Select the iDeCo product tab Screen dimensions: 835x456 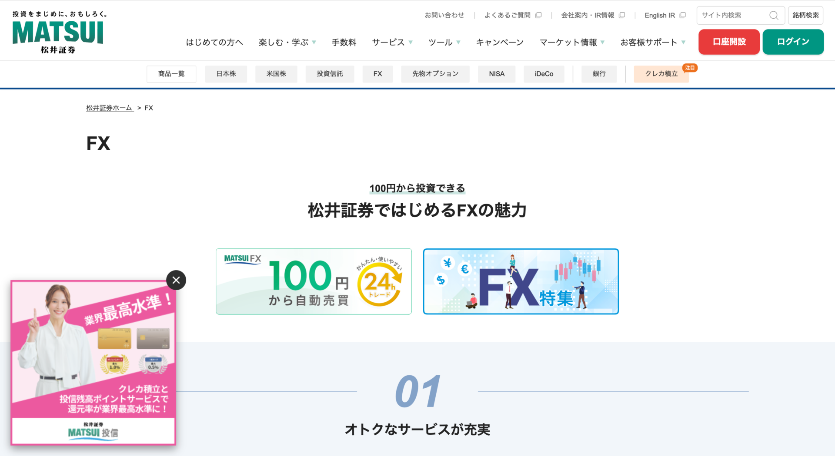coord(544,74)
